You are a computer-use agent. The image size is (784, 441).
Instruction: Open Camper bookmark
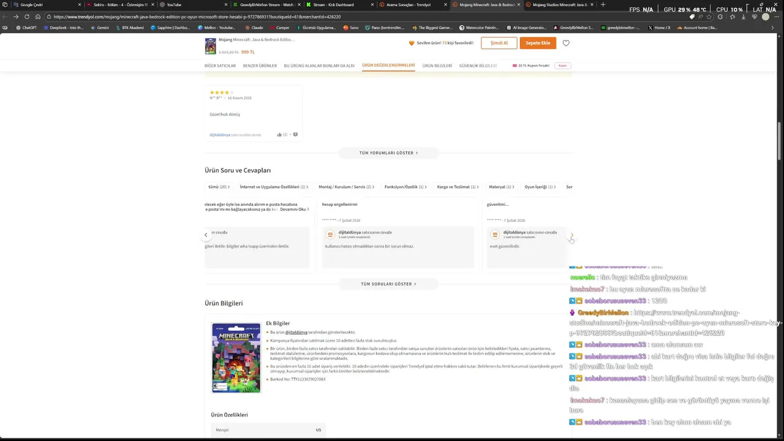click(x=279, y=28)
